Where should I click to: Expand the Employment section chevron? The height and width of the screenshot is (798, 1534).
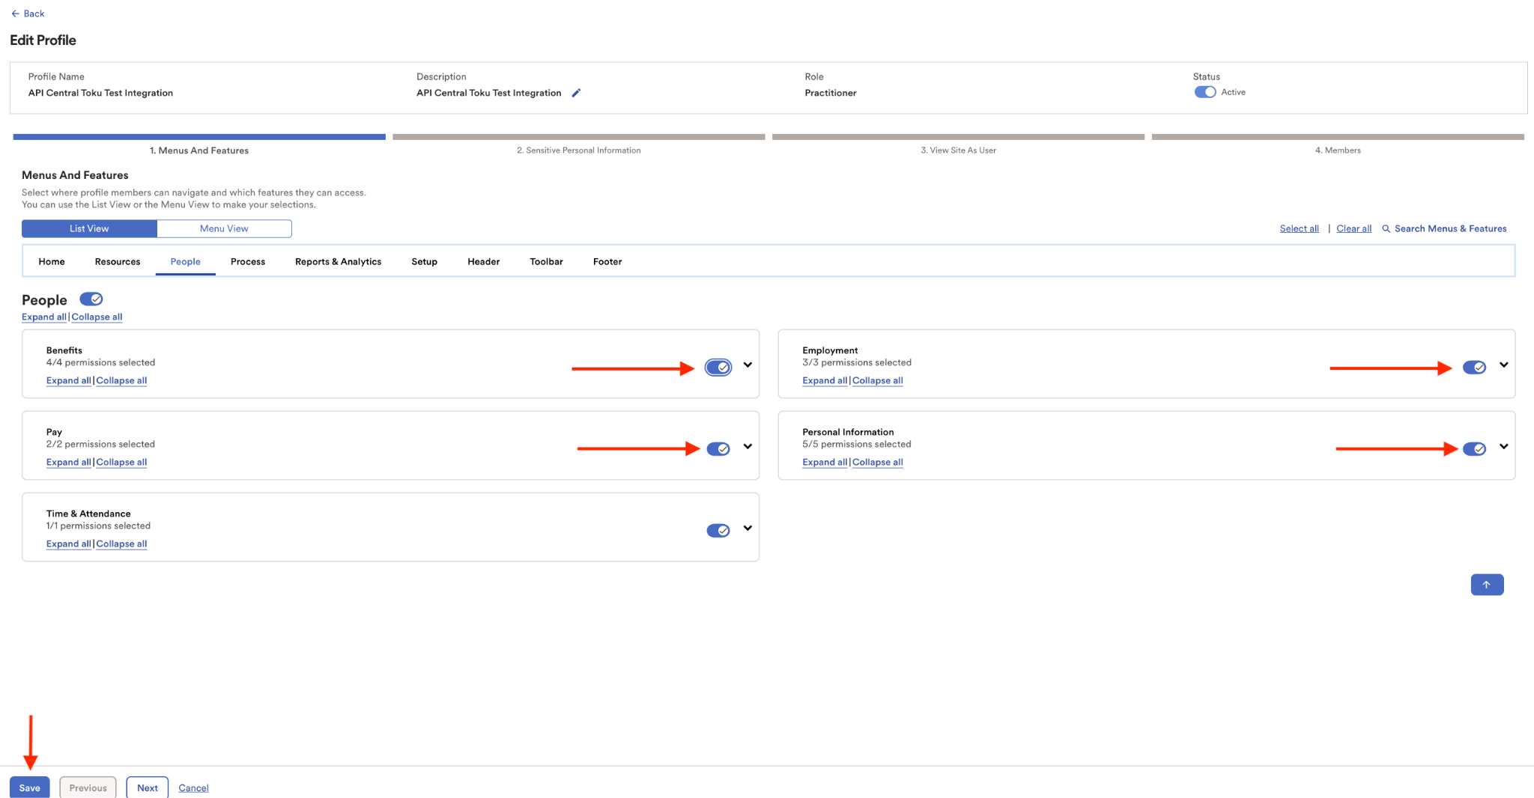pos(1503,365)
